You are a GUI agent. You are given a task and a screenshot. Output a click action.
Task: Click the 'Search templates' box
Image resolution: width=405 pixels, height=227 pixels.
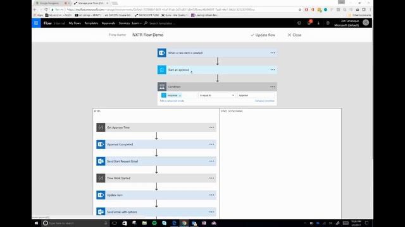(162, 23)
